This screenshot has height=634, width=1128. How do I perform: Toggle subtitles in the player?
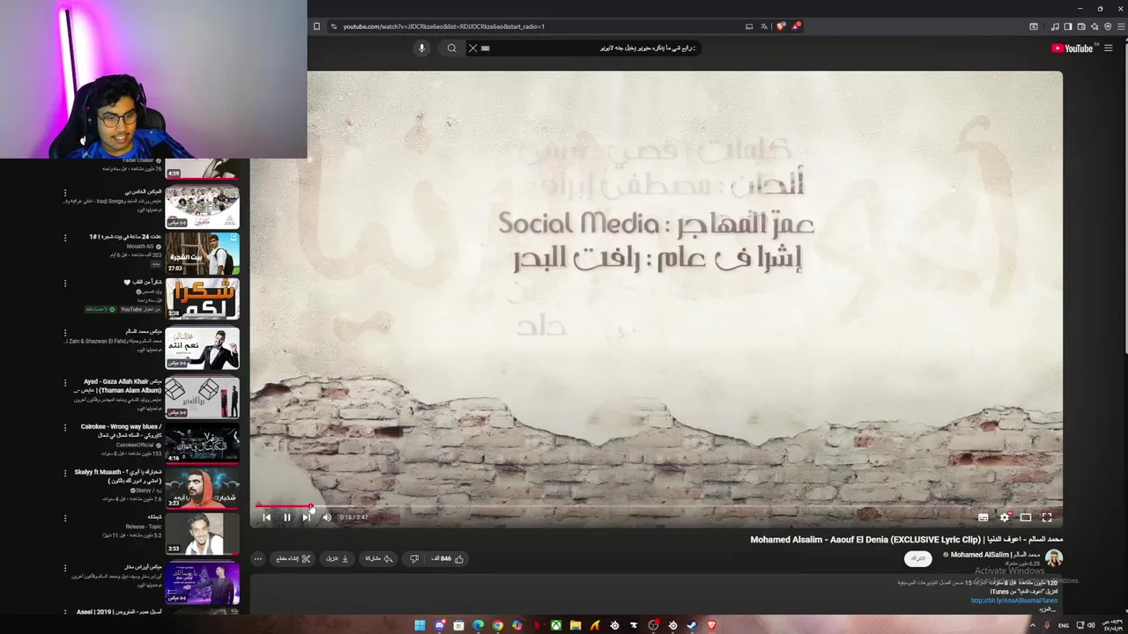pyautogui.click(x=983, y=518)
